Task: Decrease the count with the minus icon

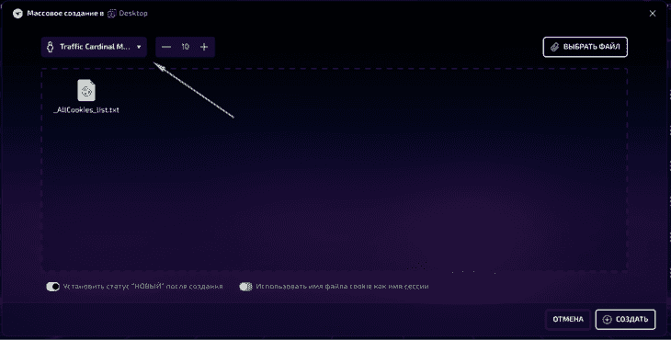Action: [166, 47]
